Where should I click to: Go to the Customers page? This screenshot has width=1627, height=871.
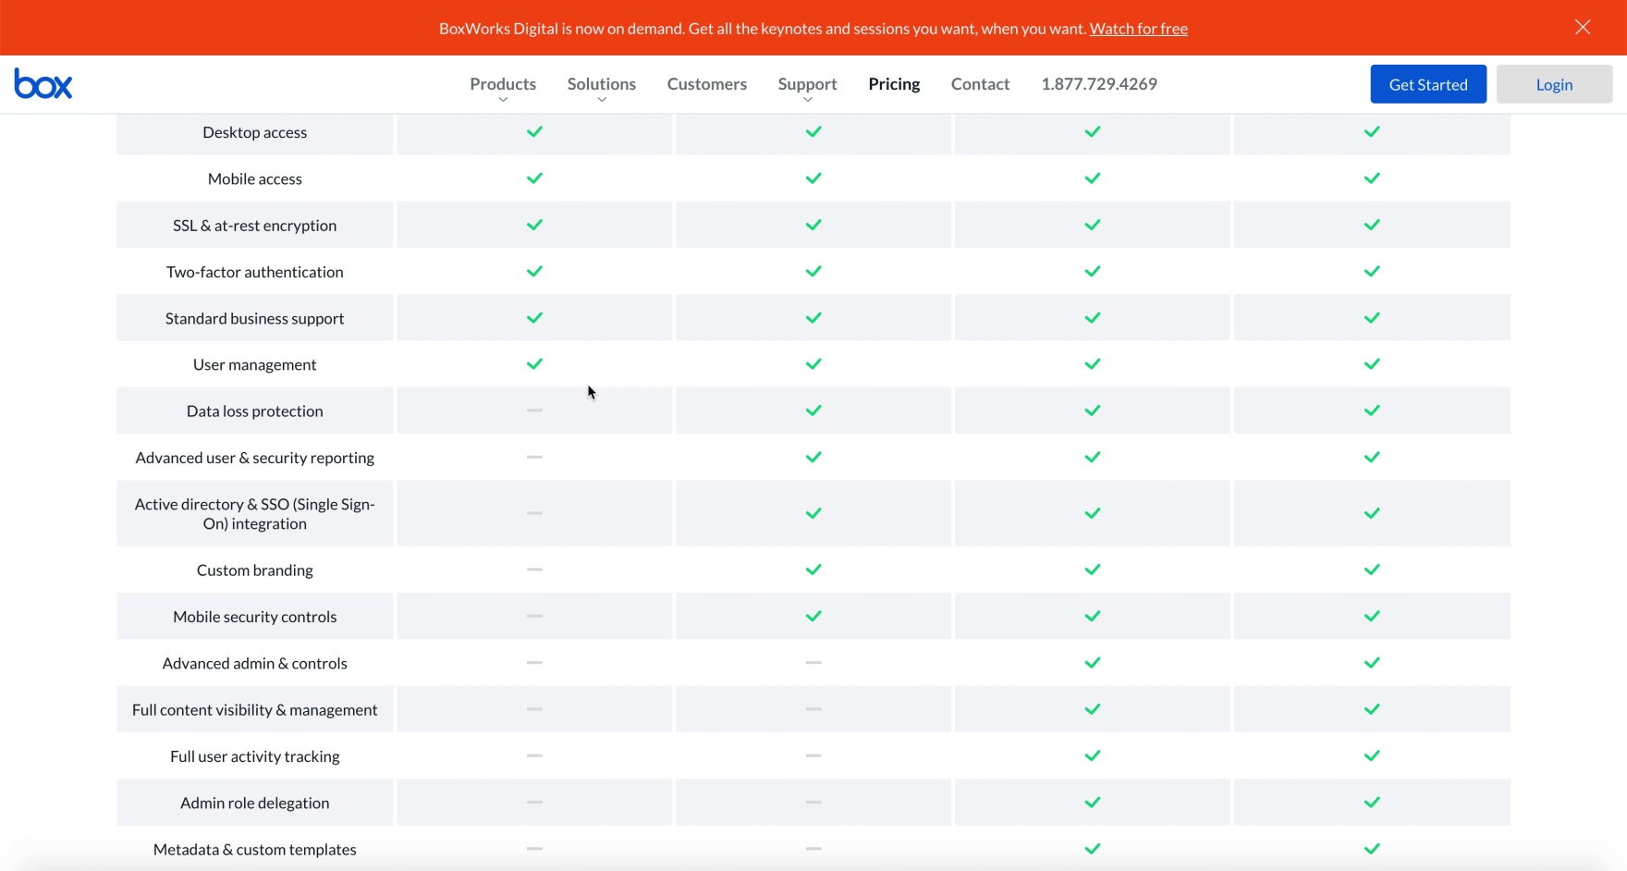(706, 84)
